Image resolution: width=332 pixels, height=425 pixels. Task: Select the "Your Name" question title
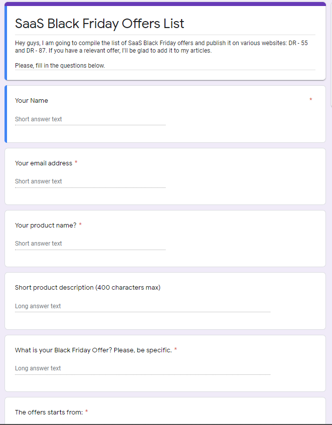(x=32, y=101)
